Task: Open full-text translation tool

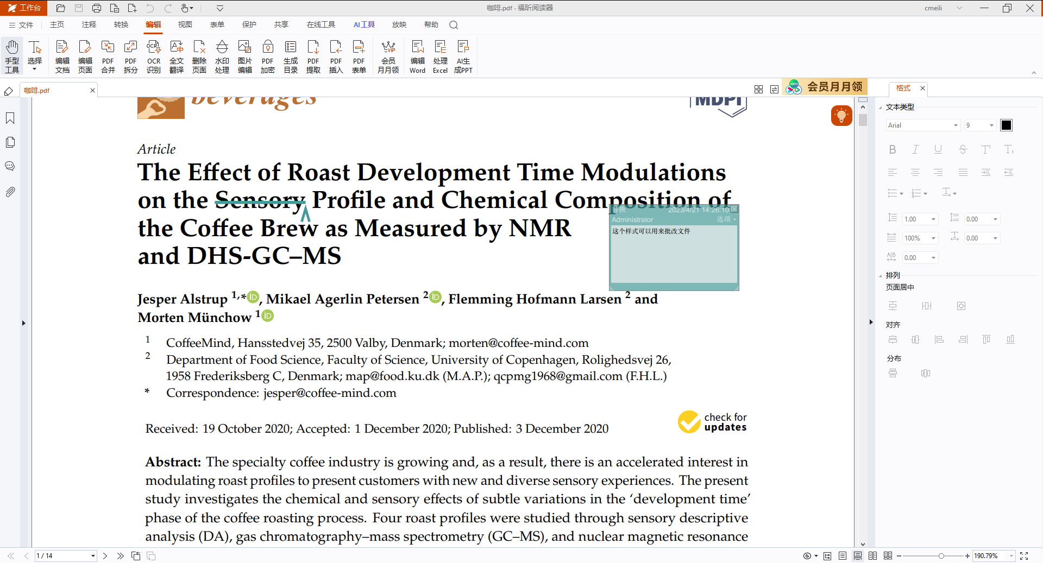Action: 177,56
